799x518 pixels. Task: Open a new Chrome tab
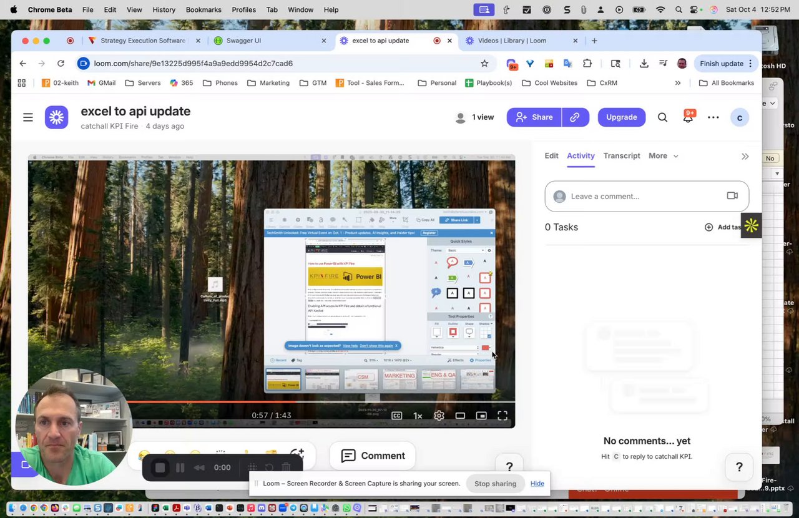[594, 41]
